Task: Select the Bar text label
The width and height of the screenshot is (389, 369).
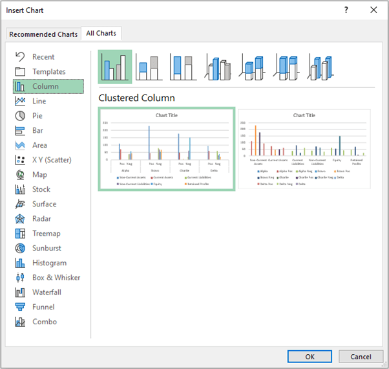Action: tap(37, 131)
